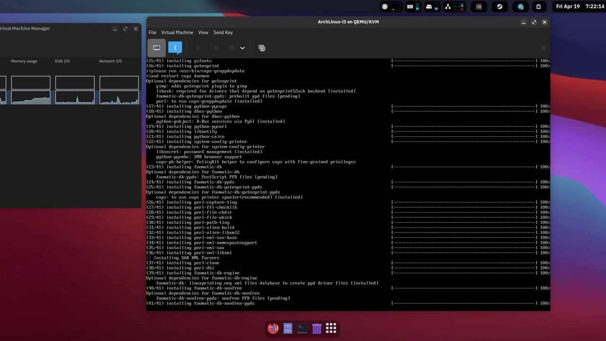This screenshot has width=606, height=341.
Task: Click the 'please run /usr/bin/cups-genppdupdate' line
Action: click(195, 71)
